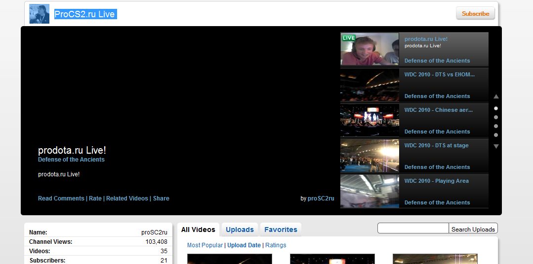Image resolution: width=533 pixels, height=264 pixels.
Task: Switch to the Favorites tab
Action: [x=281, y=230]
